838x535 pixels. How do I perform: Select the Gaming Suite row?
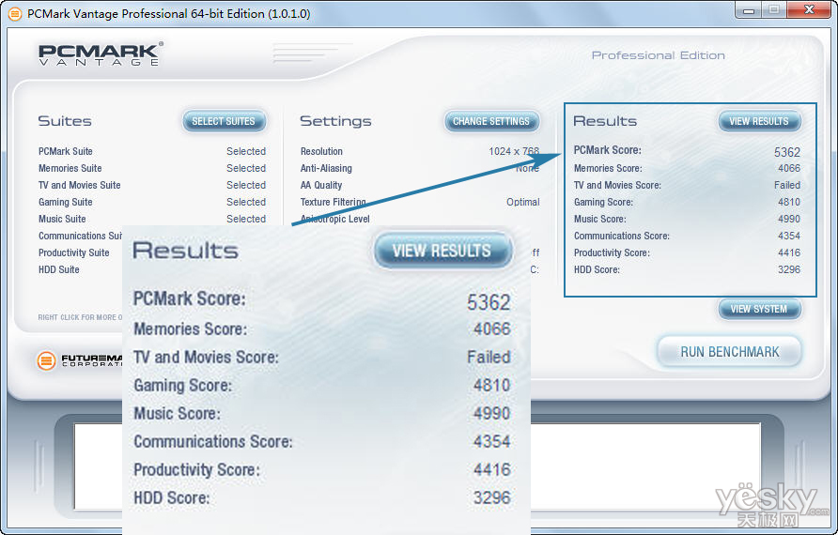point(152,203)
